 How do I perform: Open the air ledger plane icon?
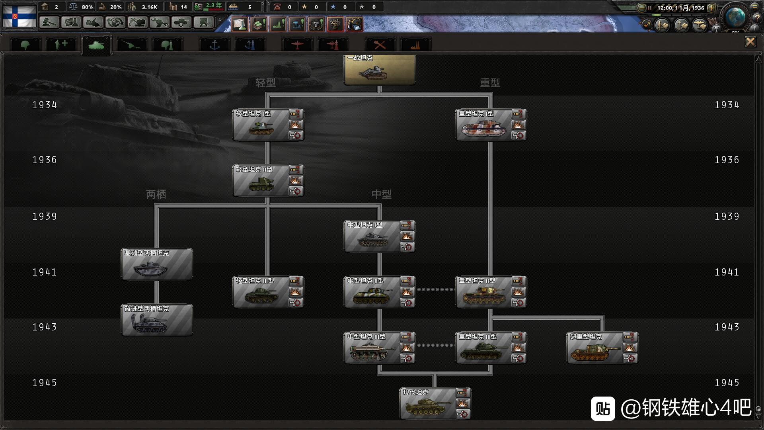click(x=700, y=25)
